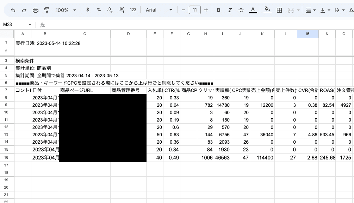Viewport: 354px width, 203px height.
Task: Click the CTR(% header cell
Action: (x=172, y=90)
